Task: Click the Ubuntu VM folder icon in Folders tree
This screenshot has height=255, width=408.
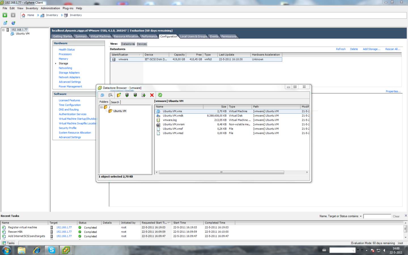Action: tap(110, 111)
